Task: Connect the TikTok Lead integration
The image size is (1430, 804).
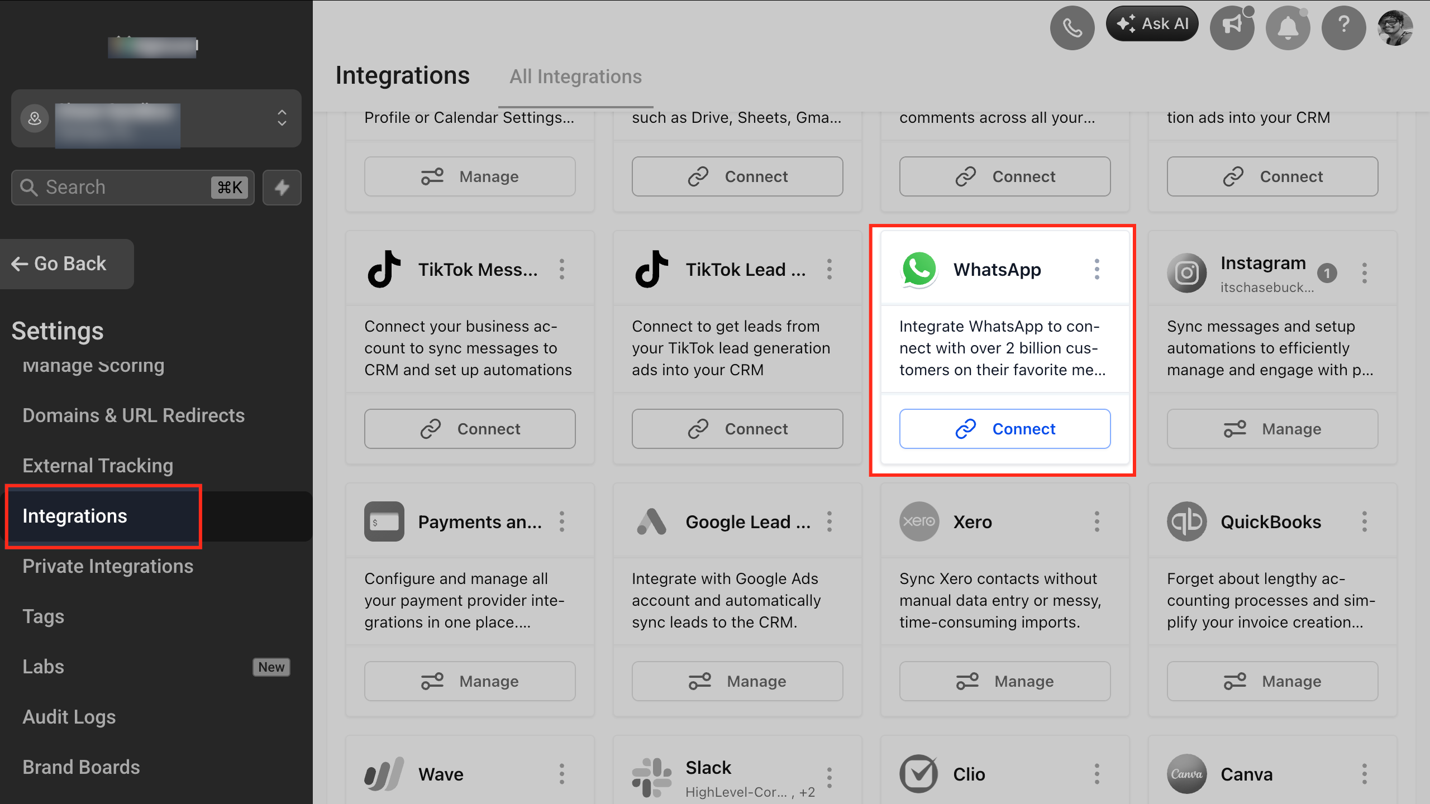Action: (x=737, y=429)
